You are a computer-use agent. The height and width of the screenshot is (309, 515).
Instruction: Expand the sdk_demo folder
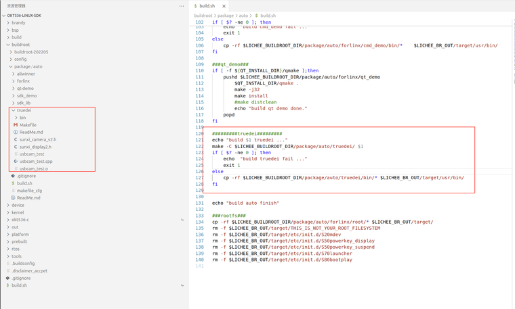coord(24,96)
